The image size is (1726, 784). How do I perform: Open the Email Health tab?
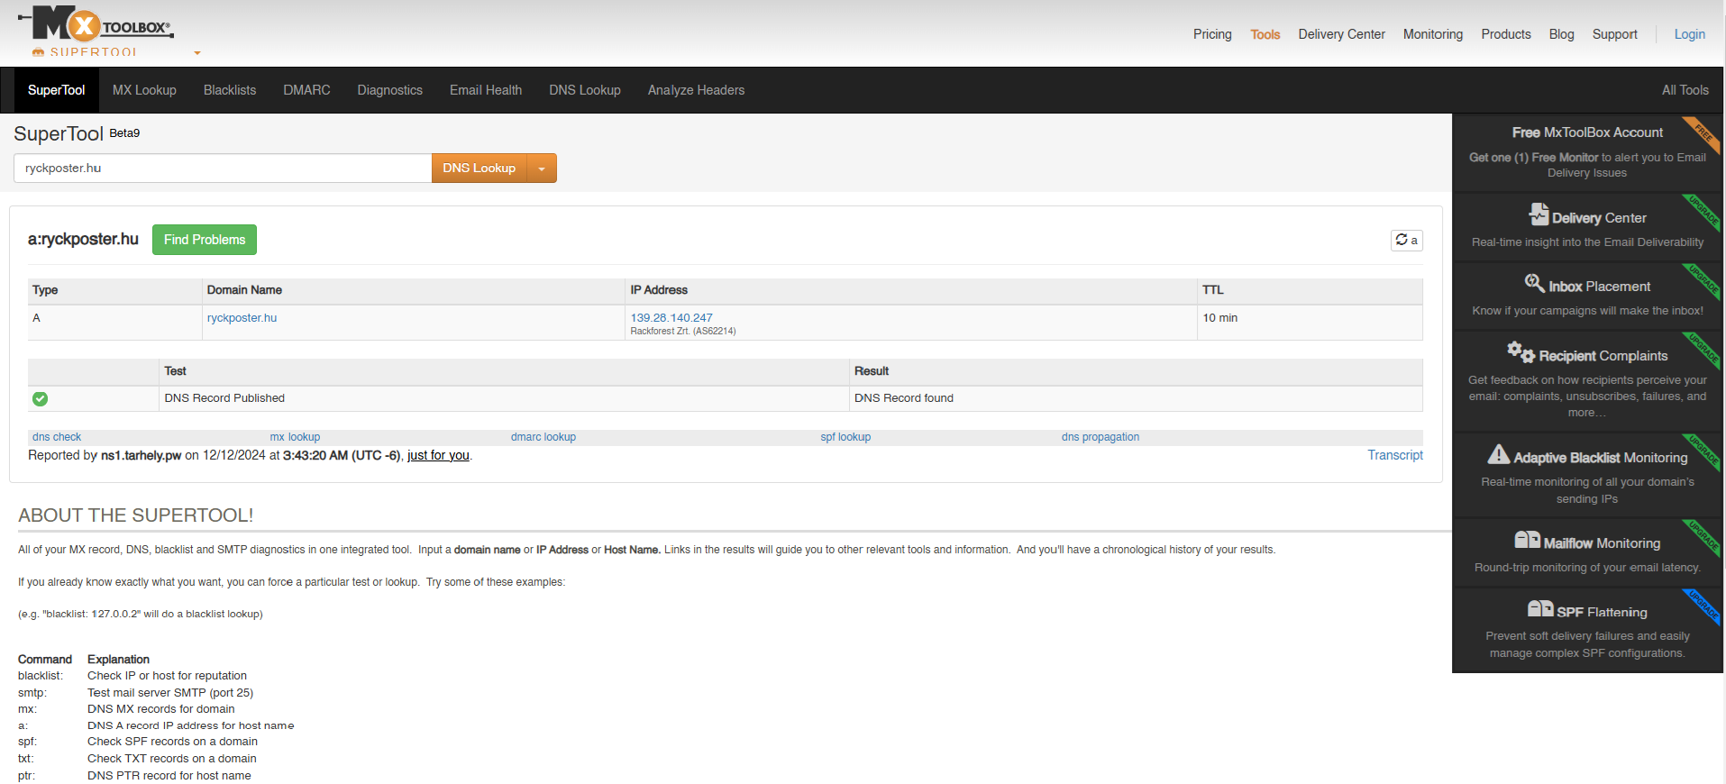(486, 90)
